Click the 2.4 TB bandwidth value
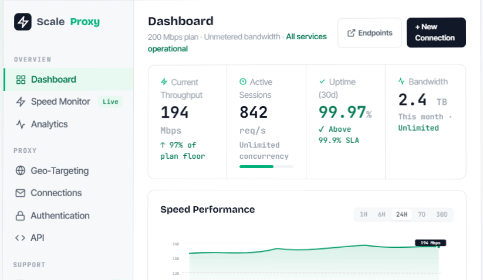 click(x=423, y=100)
